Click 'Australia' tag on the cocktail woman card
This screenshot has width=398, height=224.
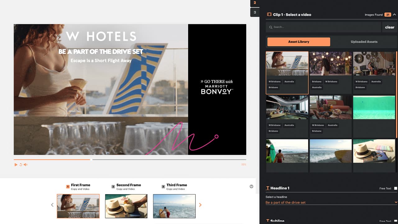tap(289, 82)
